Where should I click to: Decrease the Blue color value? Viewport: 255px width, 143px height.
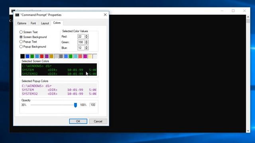pyautogui.click(x=86, y=49)
